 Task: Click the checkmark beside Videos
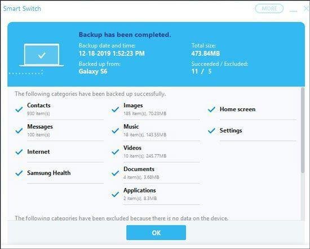click(x=115, y=152)
